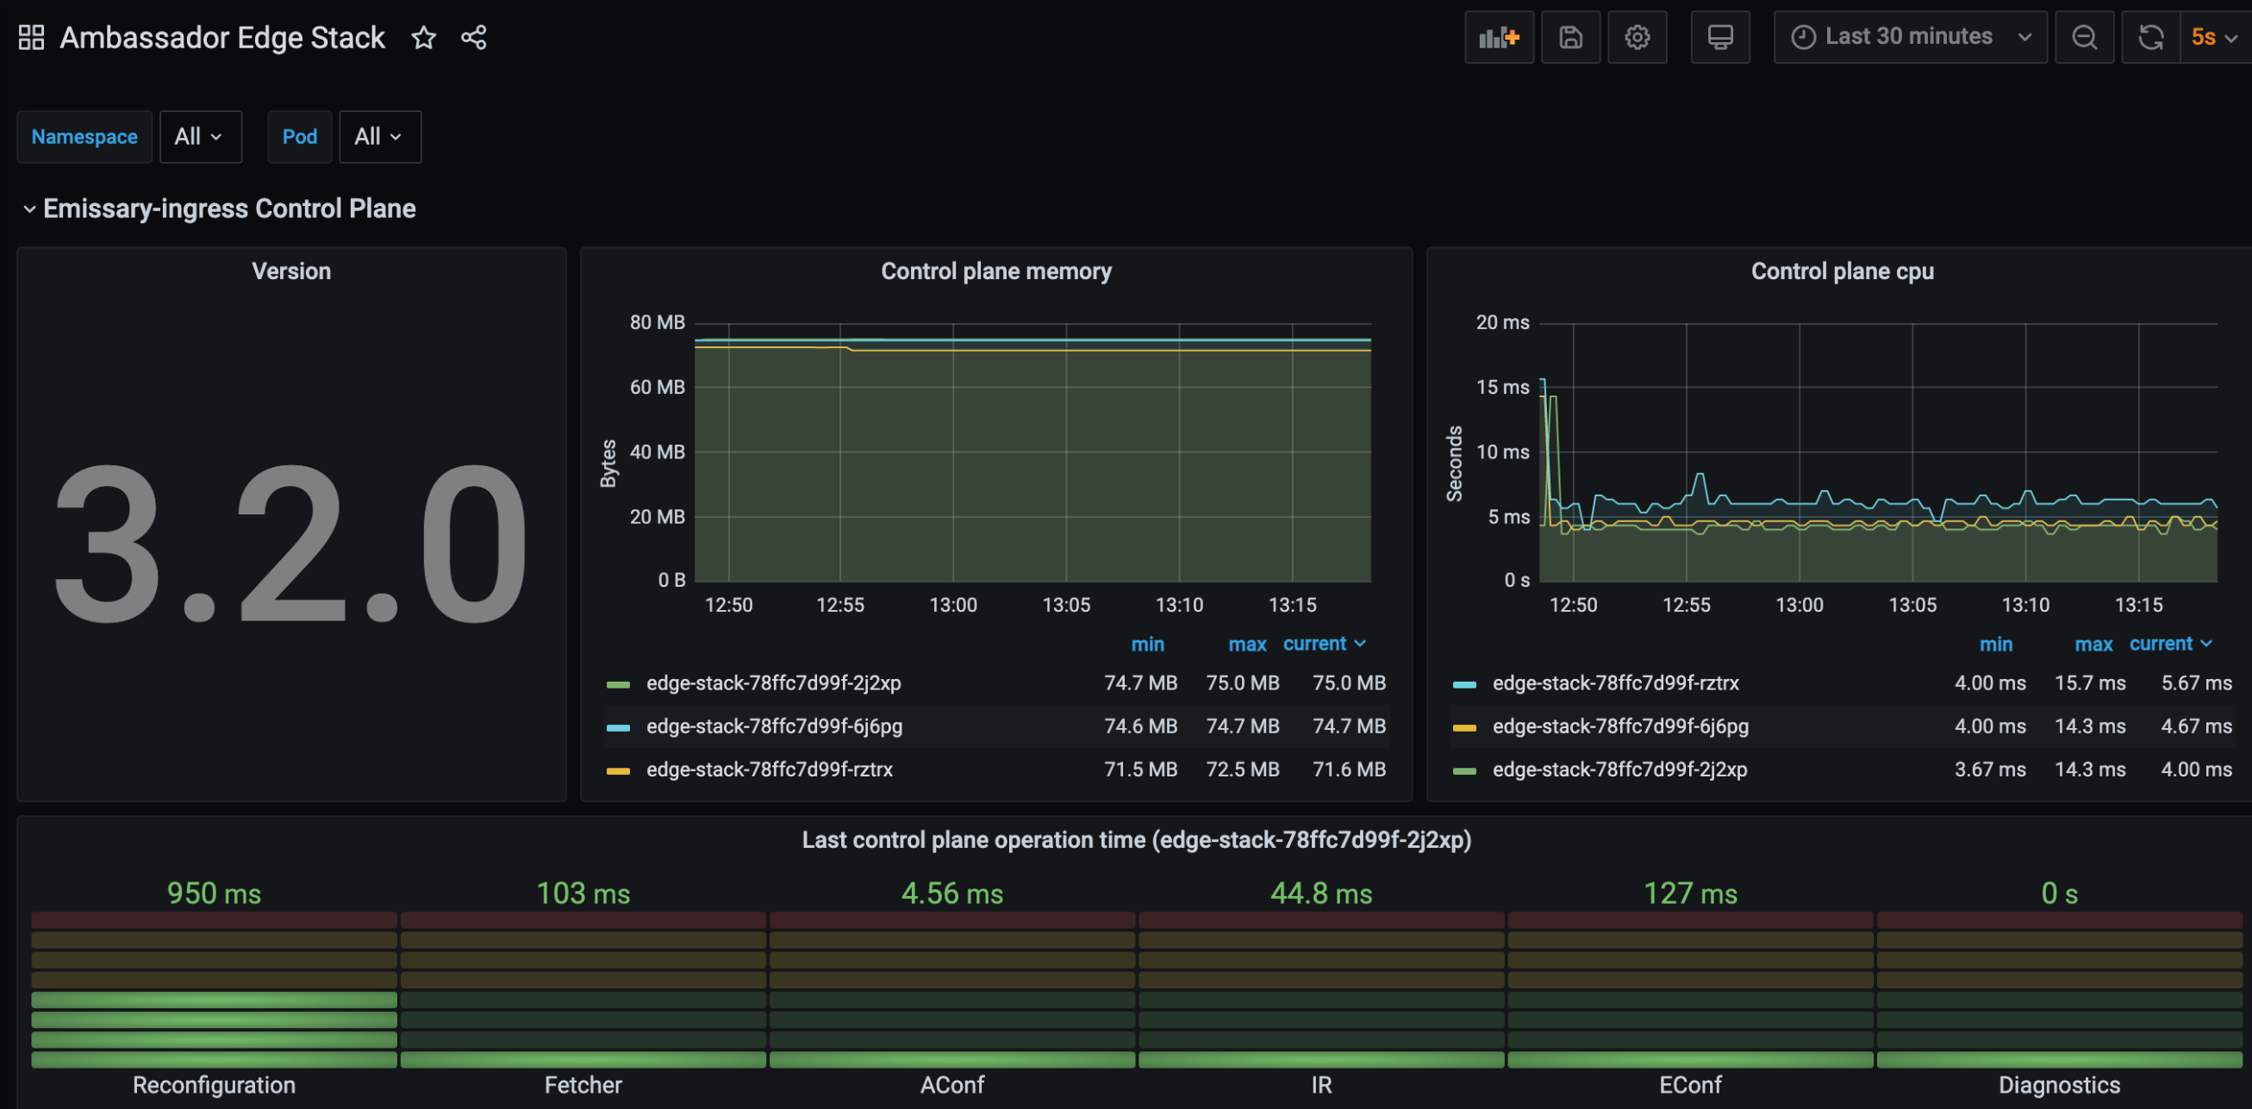Open the Version panel title menu
2252x1109 pixels.
tap(291, 271)
